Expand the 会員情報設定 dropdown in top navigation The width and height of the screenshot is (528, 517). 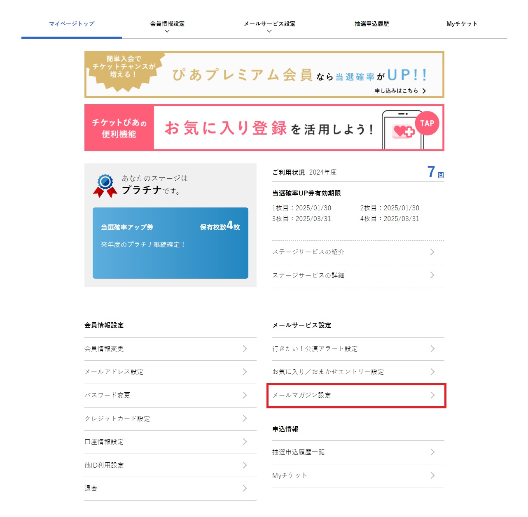point(167,26)
